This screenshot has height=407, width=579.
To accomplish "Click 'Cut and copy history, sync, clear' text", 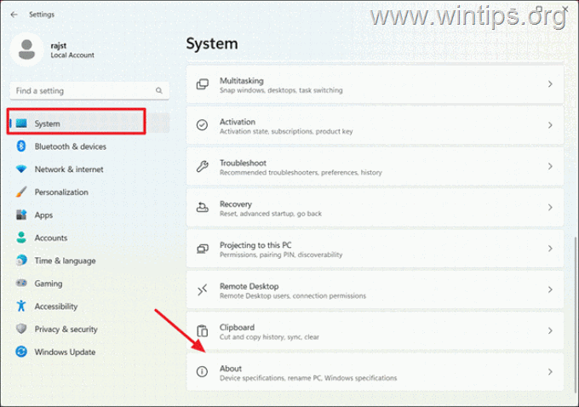I will [x=269, y=337].
